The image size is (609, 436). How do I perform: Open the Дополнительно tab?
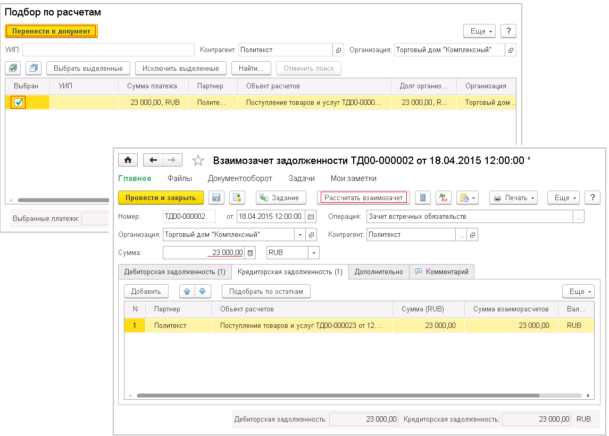[x=379, y=272]
